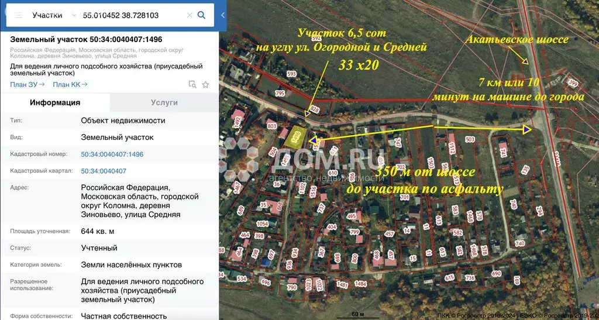Open cadastral number link 50:34:0040407:1496
The image size is (599, 320).
(112, 154)
